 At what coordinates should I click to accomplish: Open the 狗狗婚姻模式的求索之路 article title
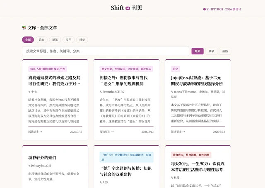54,81
